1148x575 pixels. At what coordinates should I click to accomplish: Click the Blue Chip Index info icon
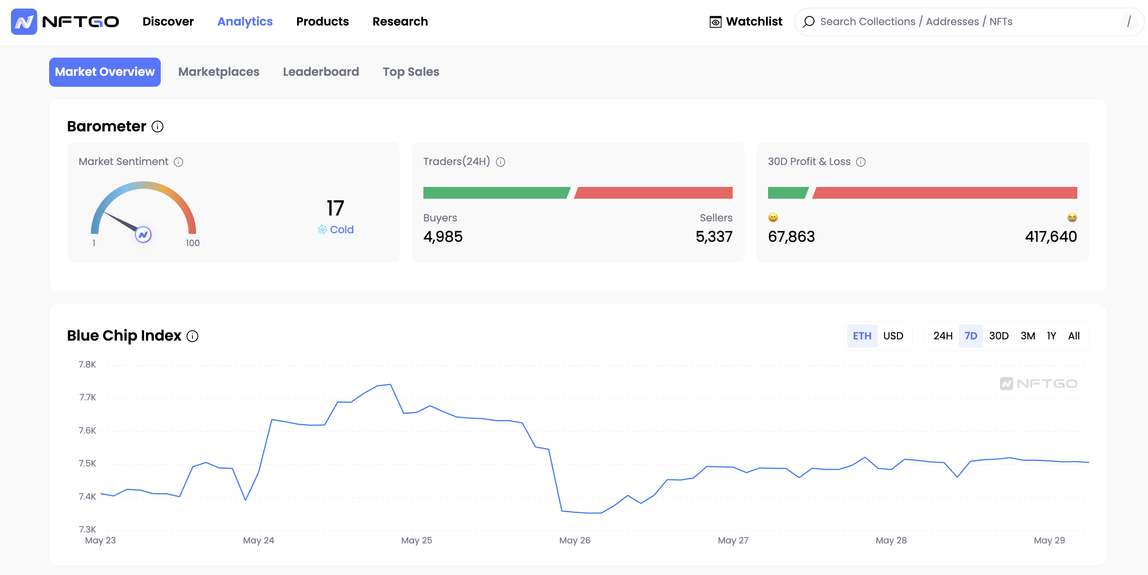192,336
